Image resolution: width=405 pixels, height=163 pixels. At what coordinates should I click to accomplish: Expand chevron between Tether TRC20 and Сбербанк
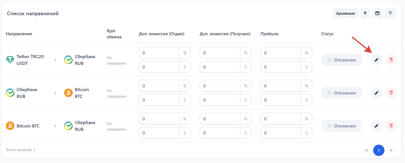[x=55, y=60]
